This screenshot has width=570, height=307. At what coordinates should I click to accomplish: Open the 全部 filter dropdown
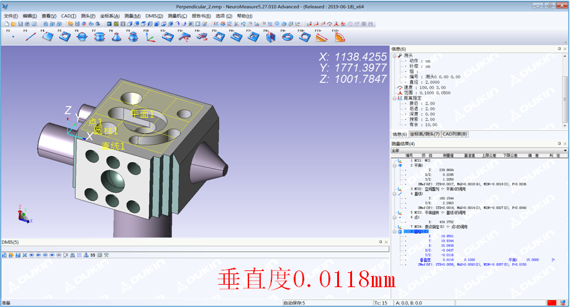564,150
